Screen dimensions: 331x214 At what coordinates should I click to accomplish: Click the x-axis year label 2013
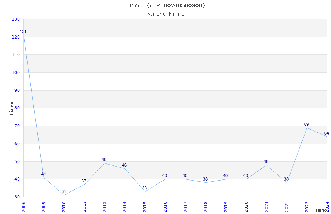pyautogui.click(x=104, y=207)
